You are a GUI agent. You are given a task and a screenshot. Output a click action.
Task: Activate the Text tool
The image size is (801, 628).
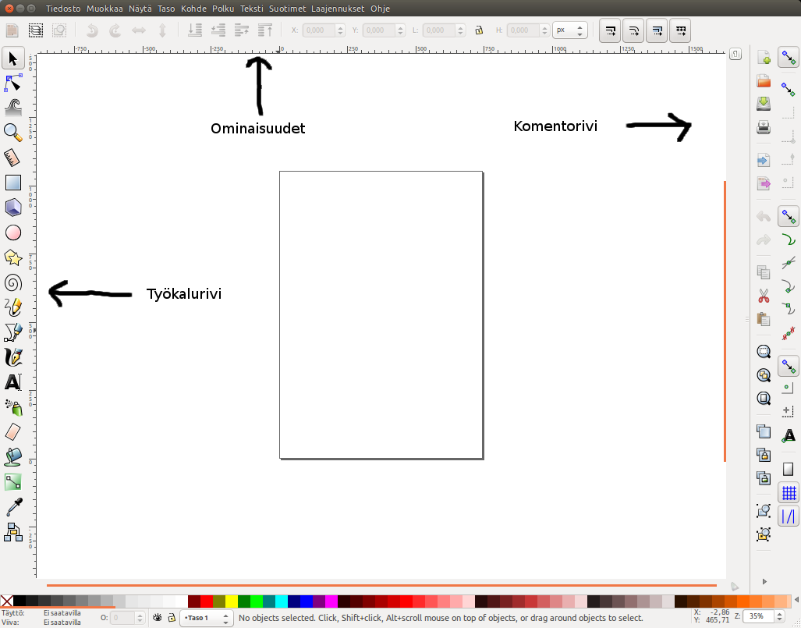point(12,382)
